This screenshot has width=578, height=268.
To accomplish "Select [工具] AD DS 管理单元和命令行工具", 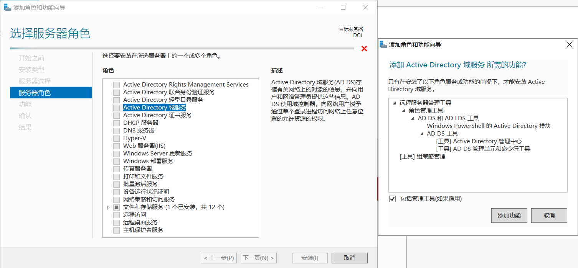I will click(483, 149).
